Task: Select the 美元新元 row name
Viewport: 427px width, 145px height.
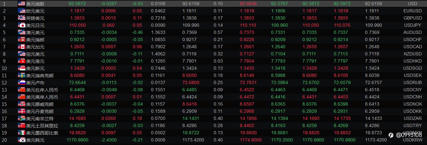Action: click(x=35, y=68)
